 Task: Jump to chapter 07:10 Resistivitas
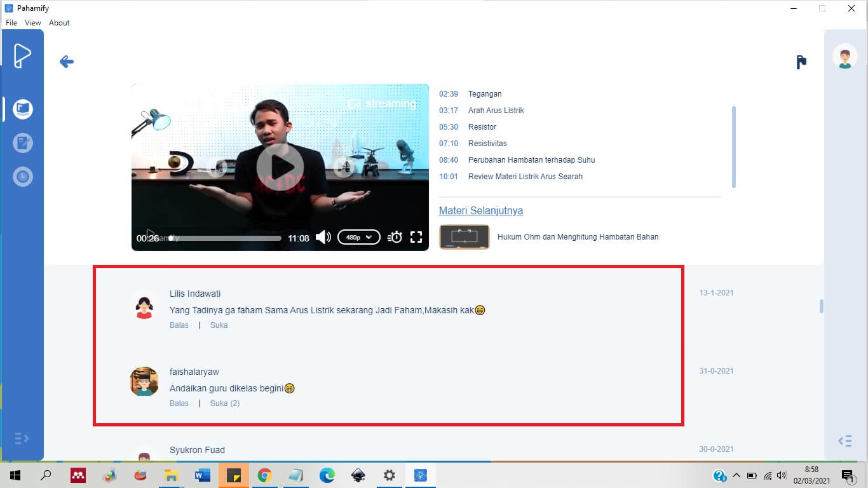pos(473,144)
